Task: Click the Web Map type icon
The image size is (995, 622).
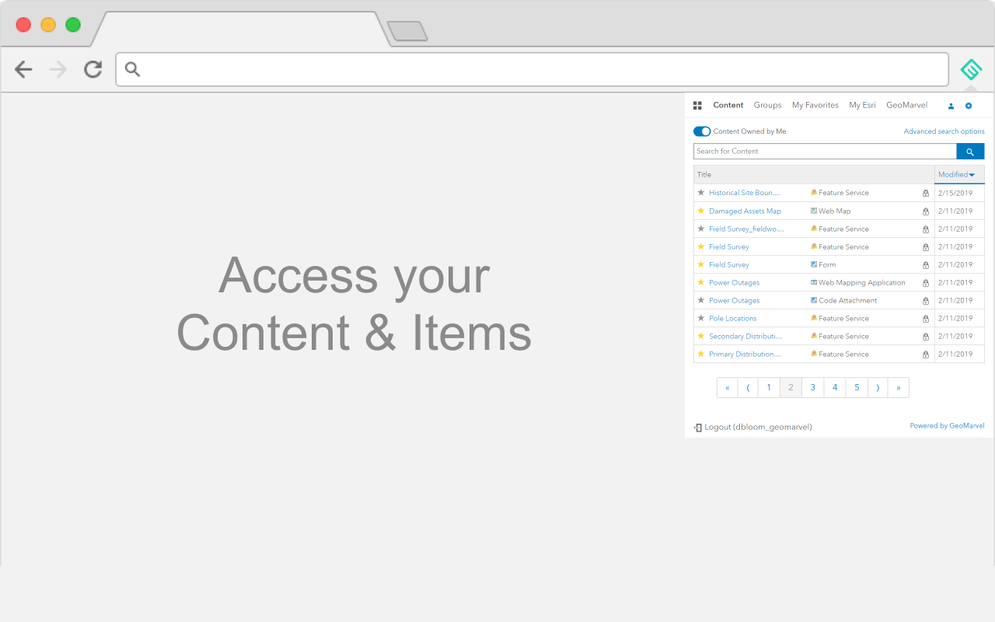Action: [814, 211]
